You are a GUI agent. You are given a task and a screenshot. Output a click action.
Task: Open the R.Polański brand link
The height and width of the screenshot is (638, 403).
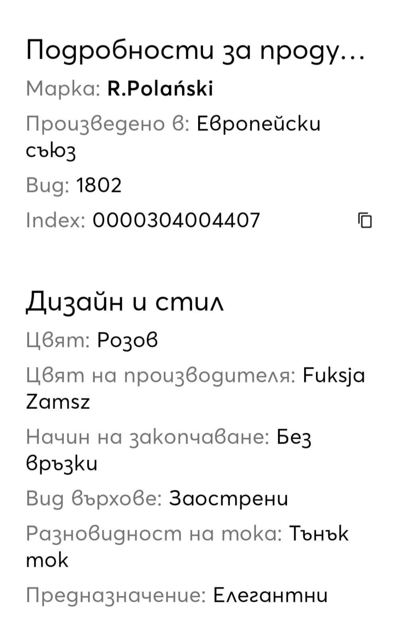tap(160, 89)
